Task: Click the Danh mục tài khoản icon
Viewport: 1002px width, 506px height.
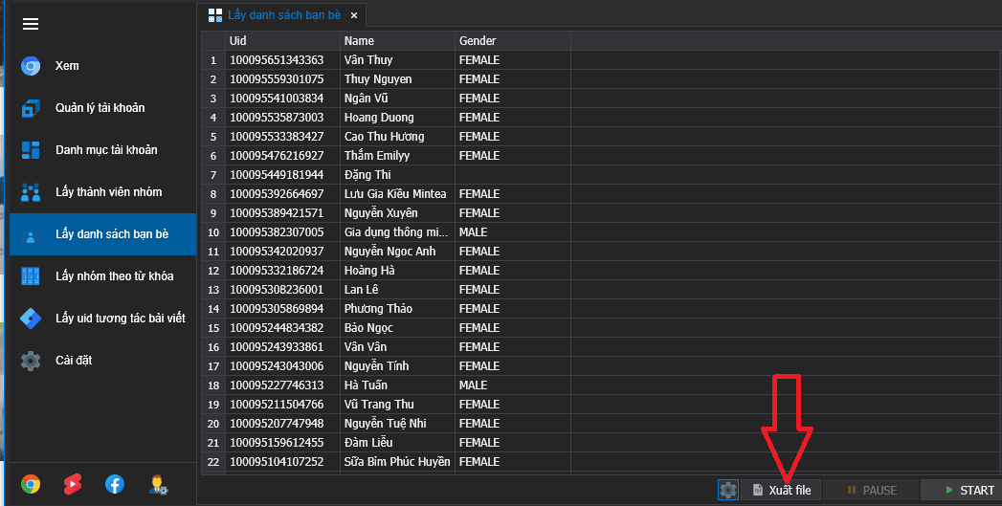Action: click(31, 150)
